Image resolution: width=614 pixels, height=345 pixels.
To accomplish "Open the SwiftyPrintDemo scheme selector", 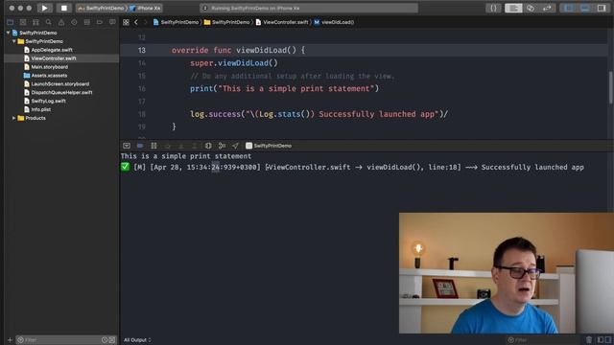I will click(102, 9).
